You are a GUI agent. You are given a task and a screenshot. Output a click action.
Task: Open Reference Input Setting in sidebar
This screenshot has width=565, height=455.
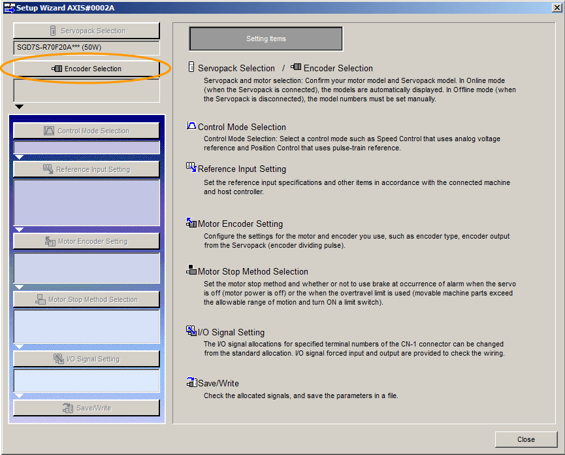pos(86,169)
